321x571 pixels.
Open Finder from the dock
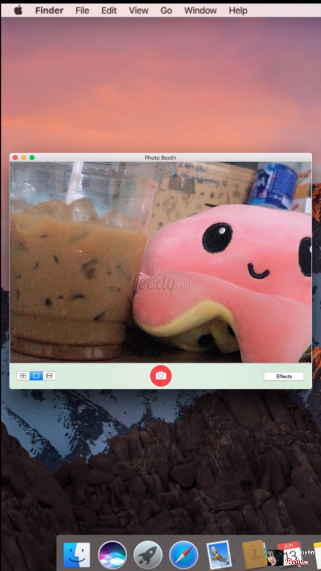[77, 555]
